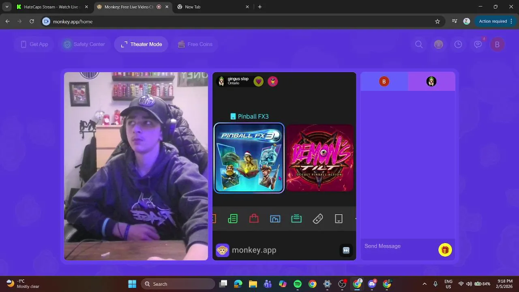
Task: Switch to the New Tab browser tab
Action: [213, 7]
